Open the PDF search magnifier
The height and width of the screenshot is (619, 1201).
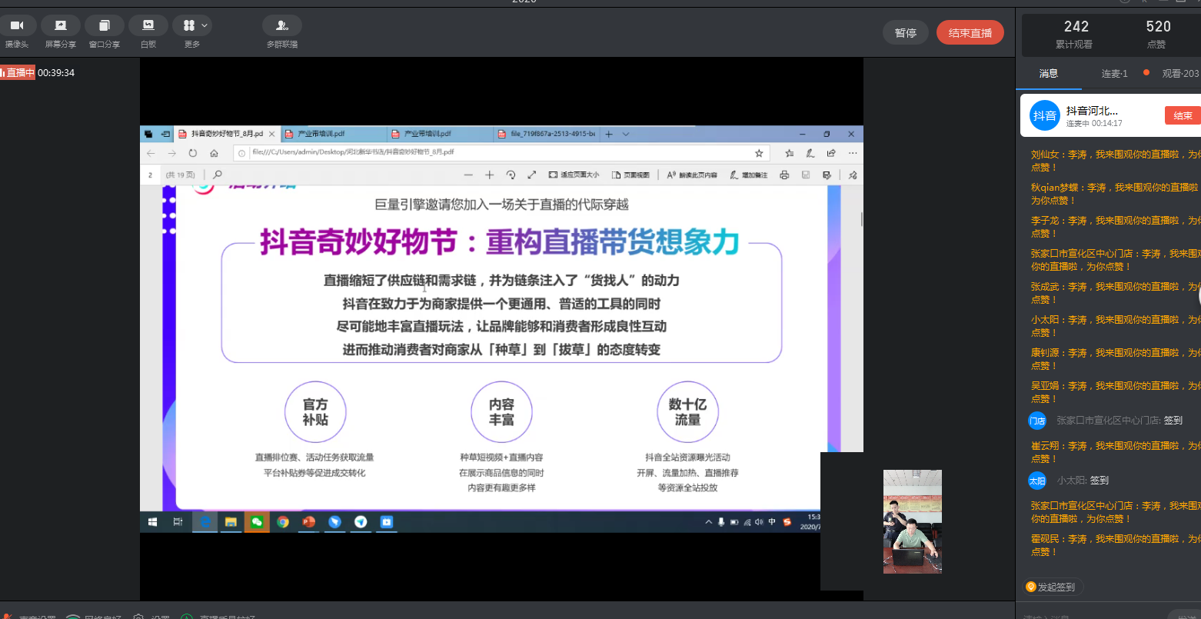pyautogui.click(x=218, y=175)
